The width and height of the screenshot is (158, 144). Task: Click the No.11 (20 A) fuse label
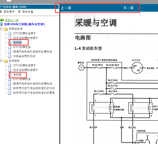[x=99, y=91]
